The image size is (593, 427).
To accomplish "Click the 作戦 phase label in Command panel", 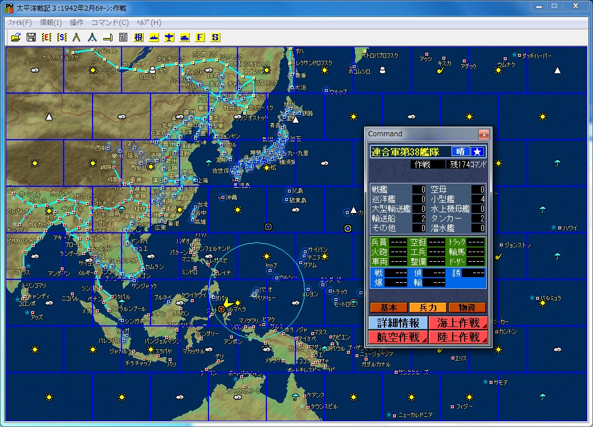I will coord(423,165).
